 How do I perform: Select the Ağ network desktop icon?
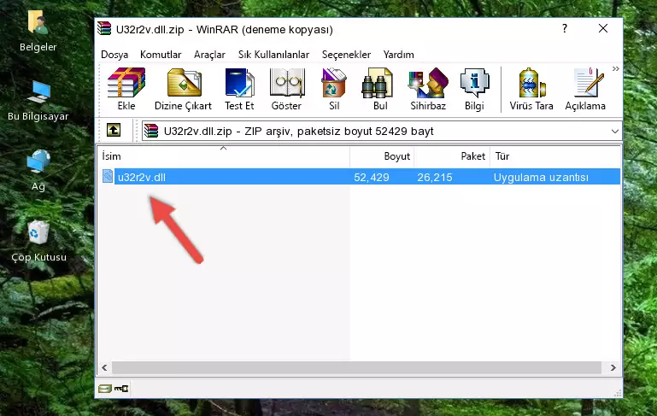click(38, 171)
